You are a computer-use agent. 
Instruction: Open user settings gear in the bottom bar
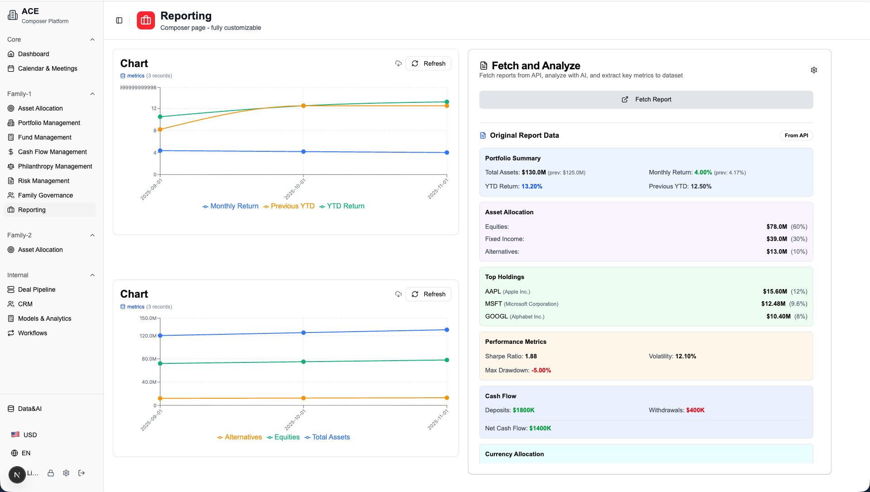66,473
